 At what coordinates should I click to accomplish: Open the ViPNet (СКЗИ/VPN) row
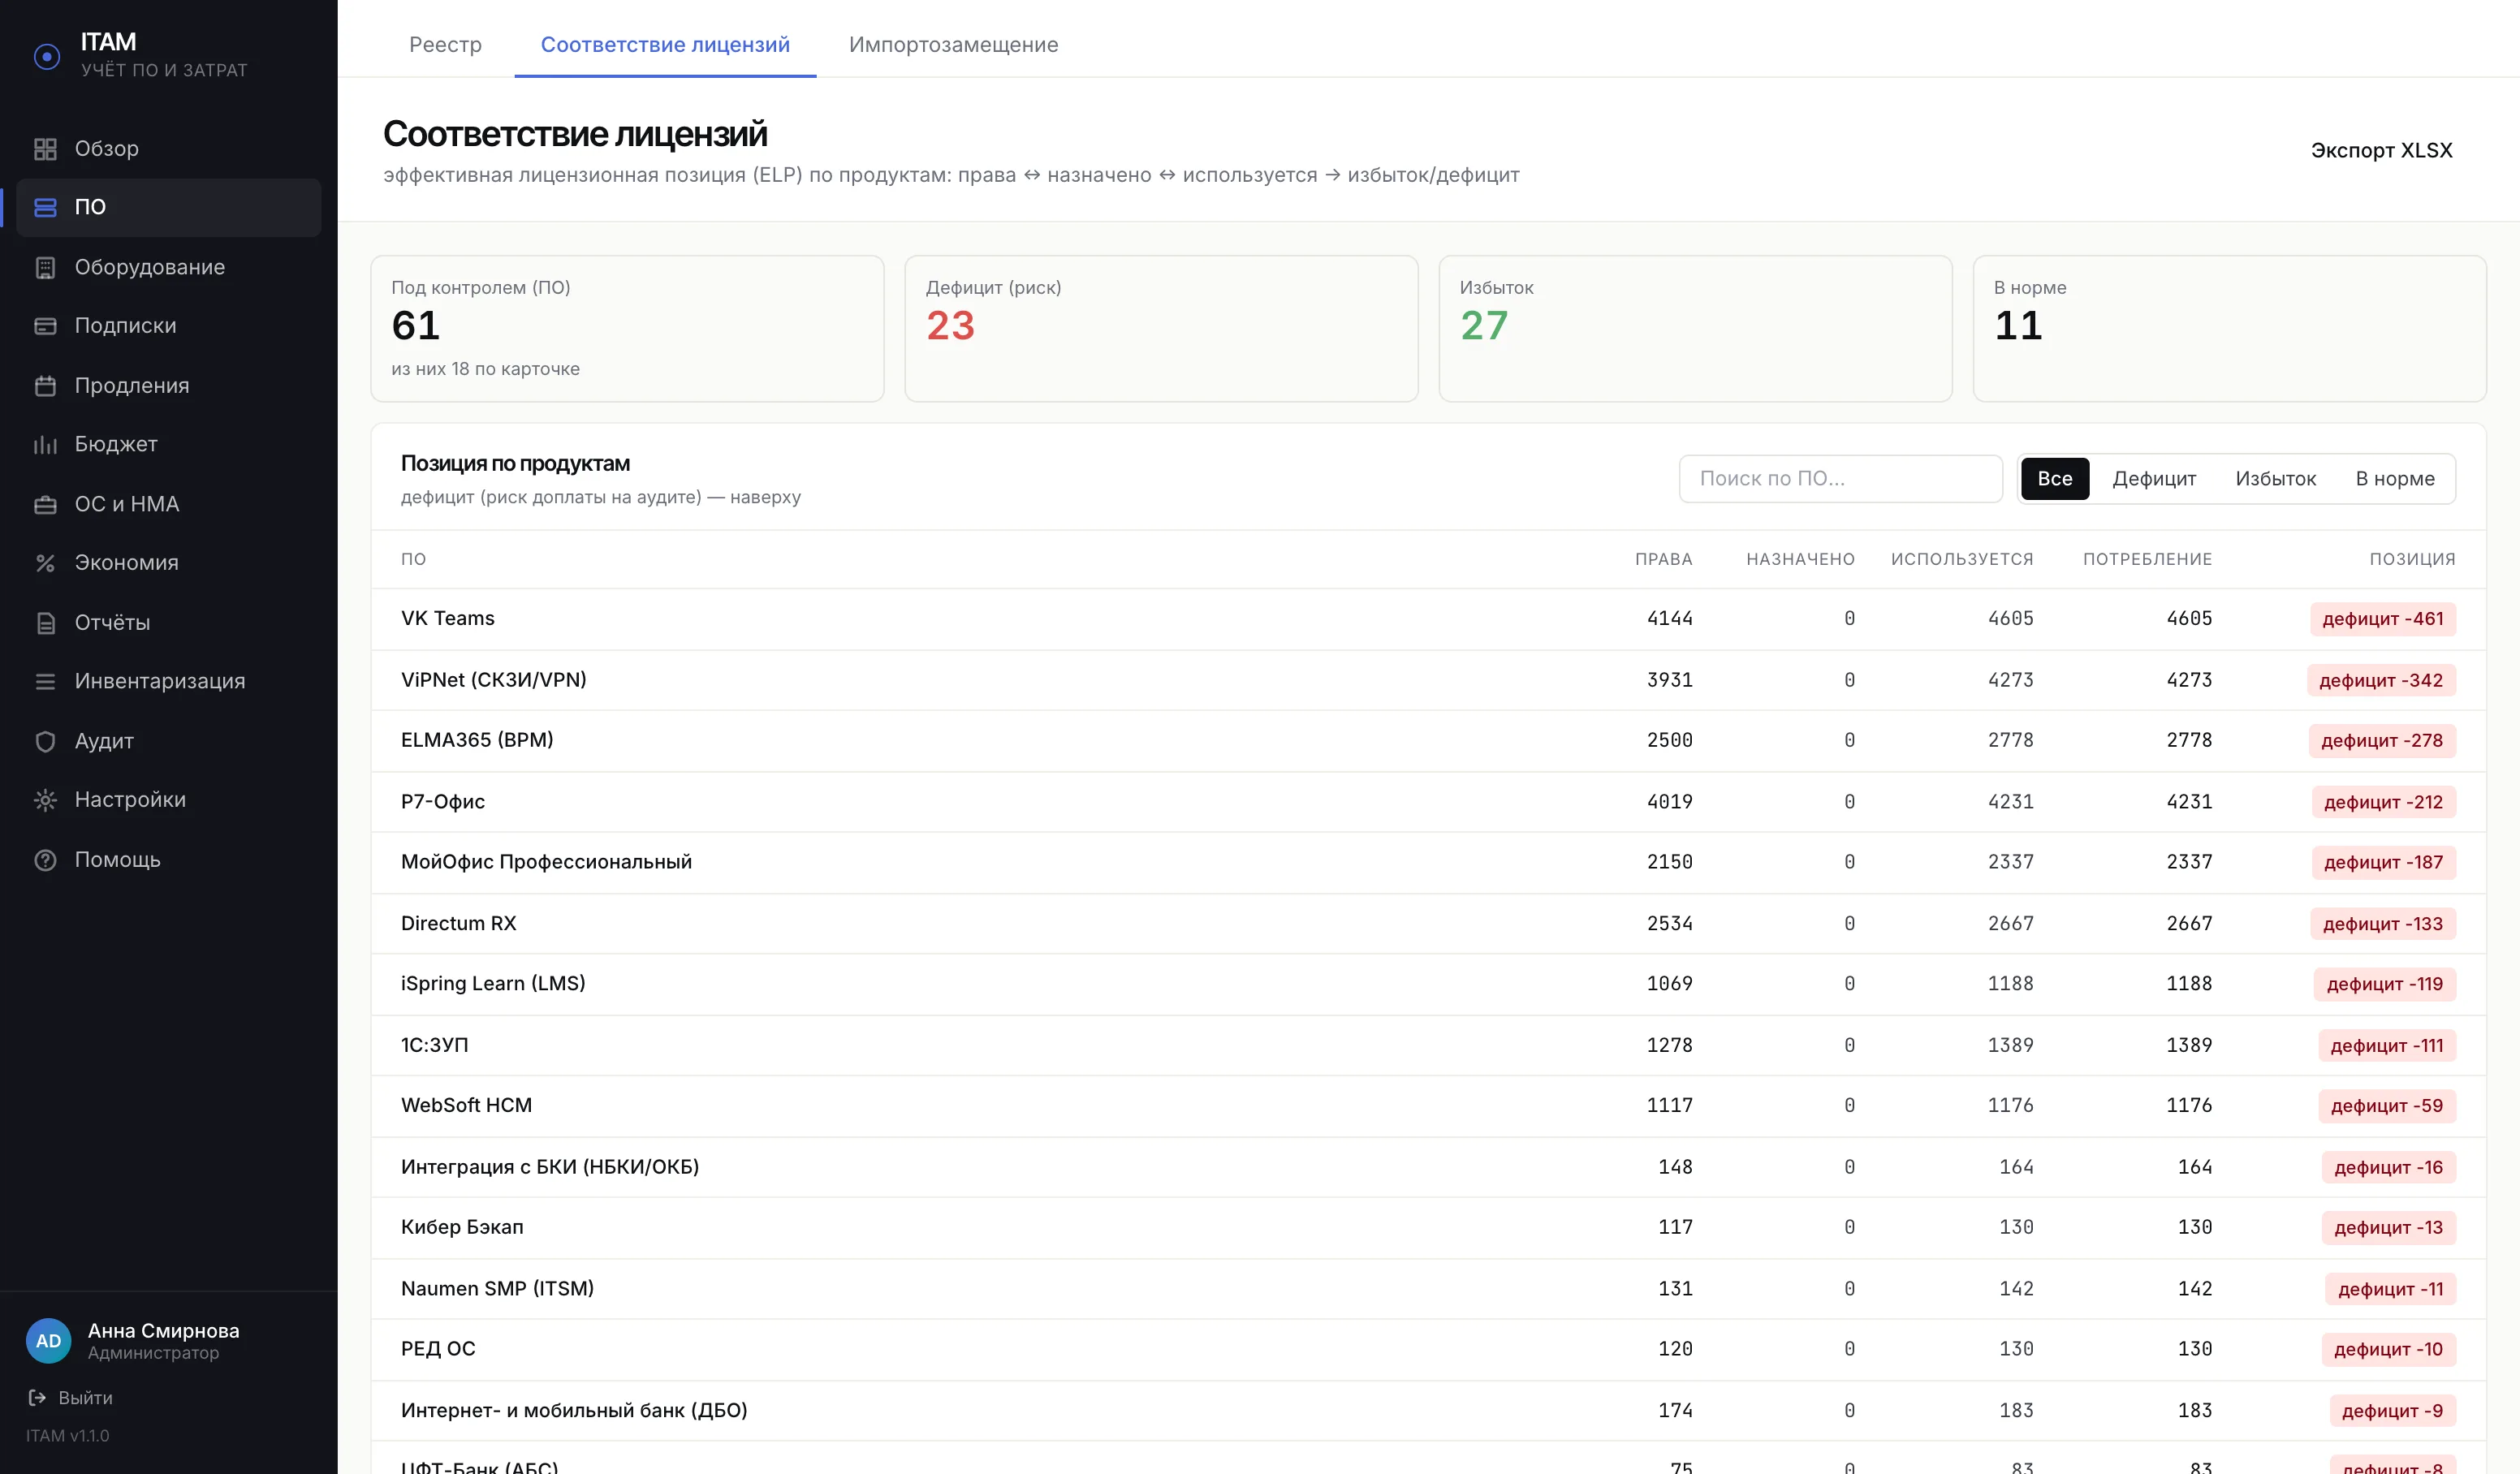pos(1428,680)
